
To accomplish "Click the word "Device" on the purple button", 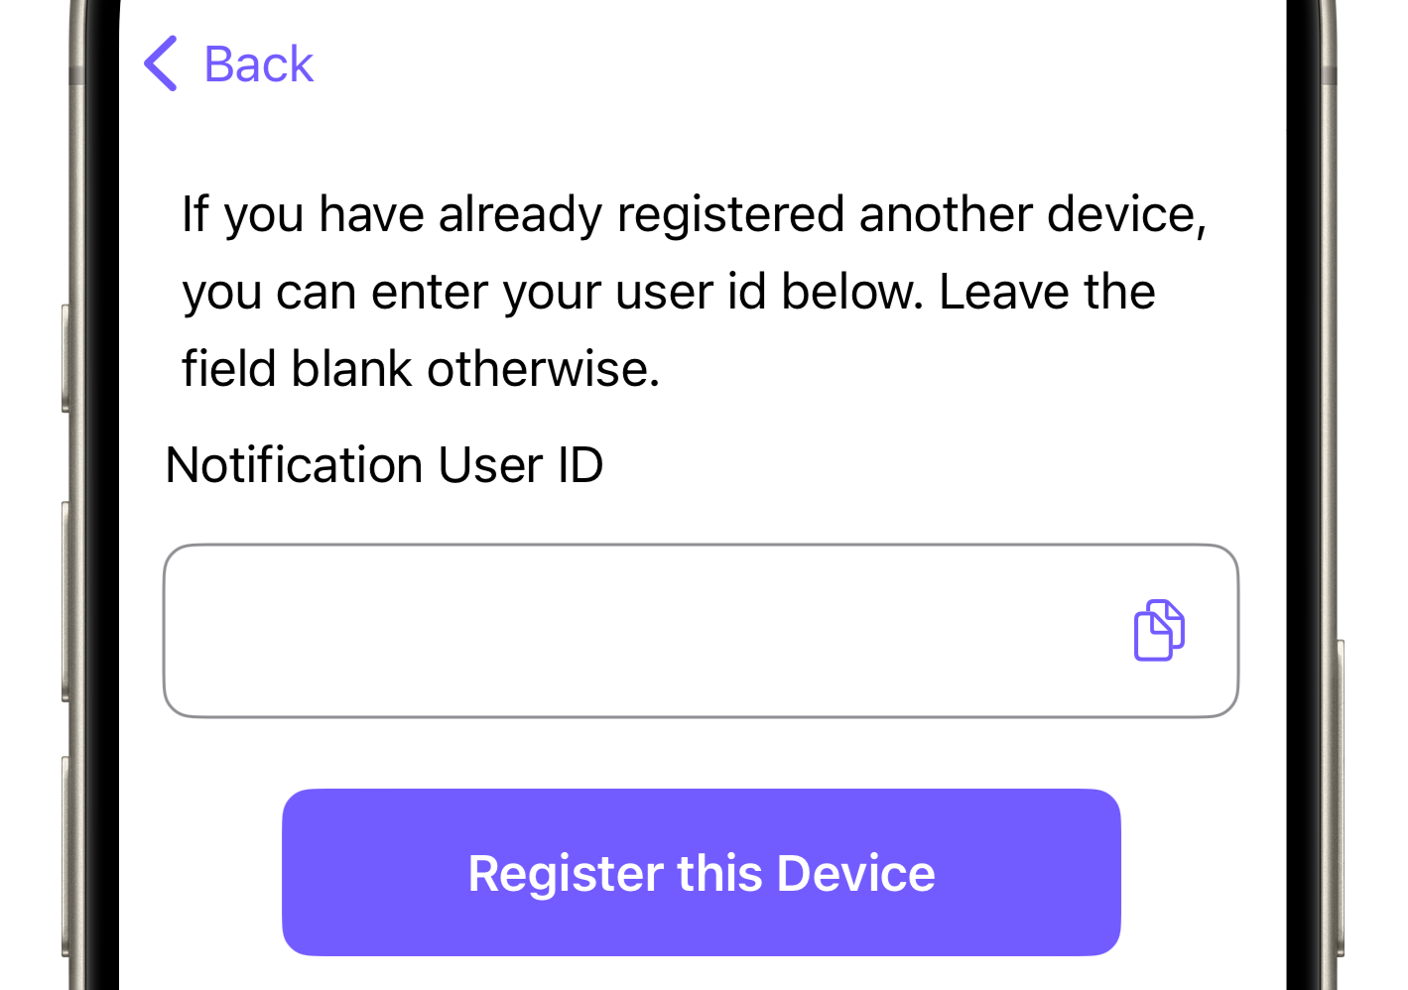I will (855, 874).
